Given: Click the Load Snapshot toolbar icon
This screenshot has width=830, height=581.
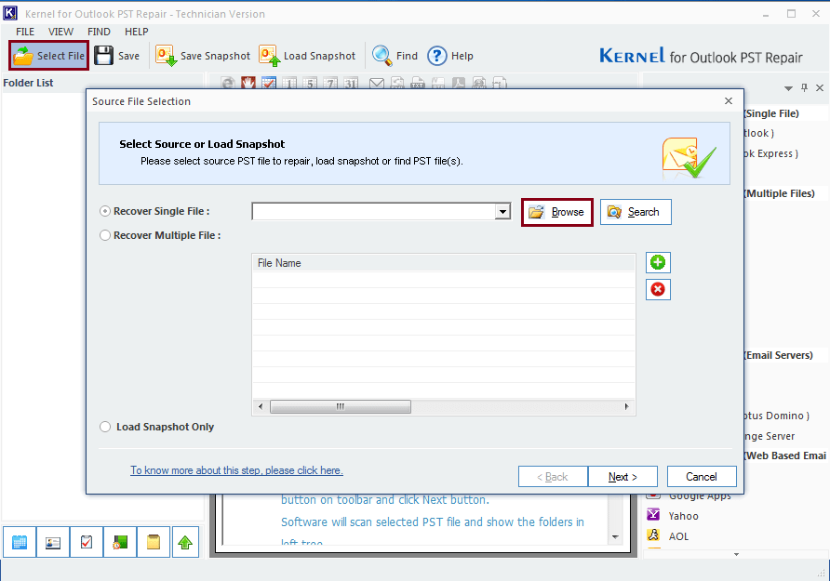Looking at the screenshot, I should click(x=270, y=56).
